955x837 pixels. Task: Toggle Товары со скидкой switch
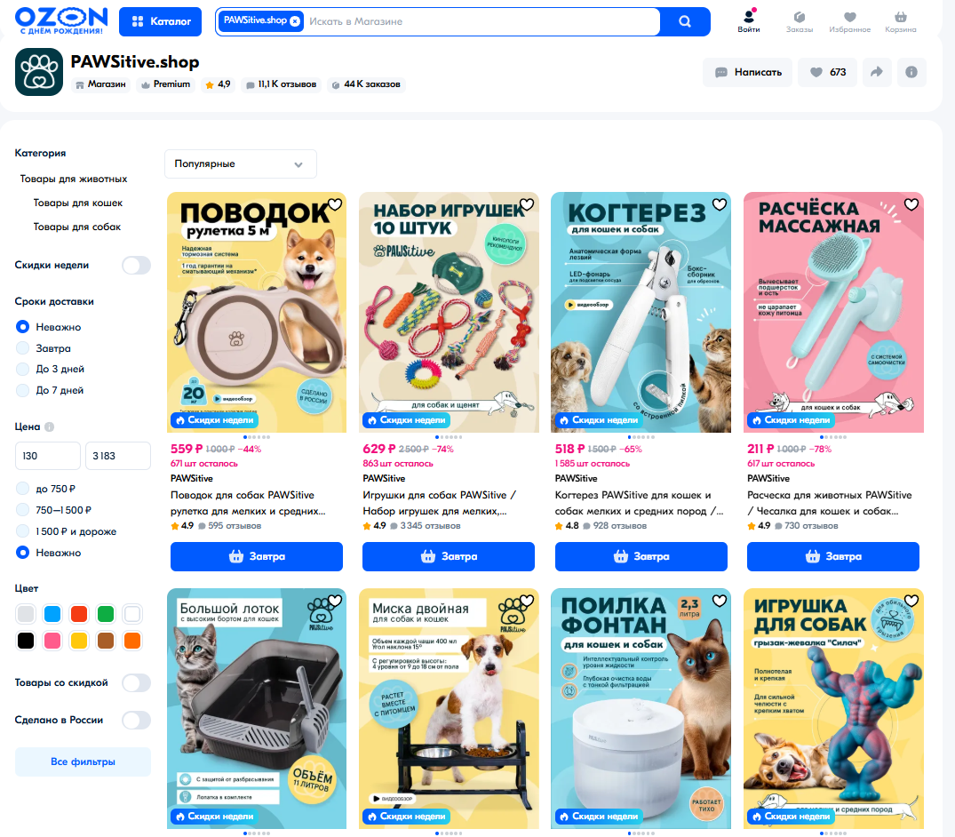tap(137, 683)
